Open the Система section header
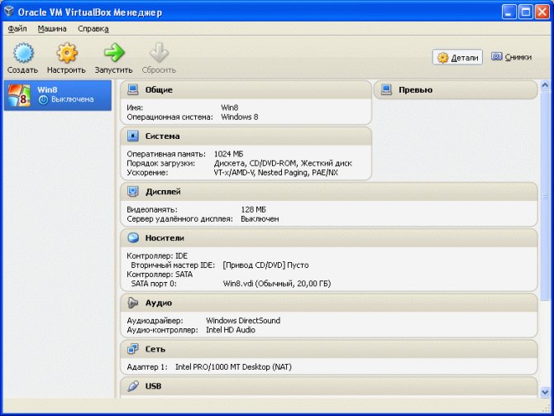The image size is (554, 416). point(246,136)
